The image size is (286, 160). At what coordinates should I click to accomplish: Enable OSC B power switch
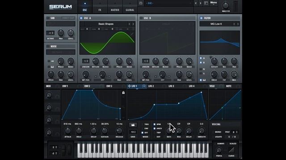coord(141,18)
